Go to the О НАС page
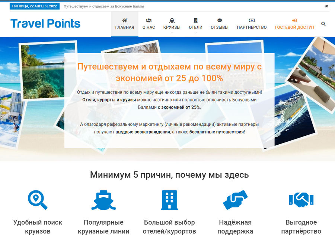 click(x=149, y=27)
